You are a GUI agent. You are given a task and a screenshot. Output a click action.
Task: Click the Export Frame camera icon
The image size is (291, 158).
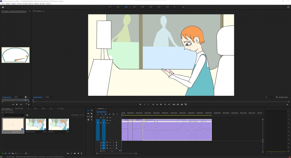[182, 104]
